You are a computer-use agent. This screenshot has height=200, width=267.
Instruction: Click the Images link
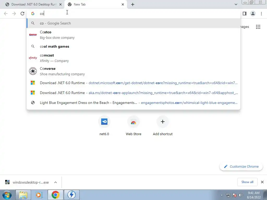(245, 27)
